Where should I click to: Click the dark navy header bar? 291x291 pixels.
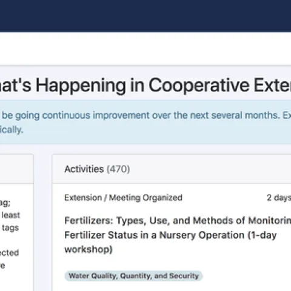point(145,16)
